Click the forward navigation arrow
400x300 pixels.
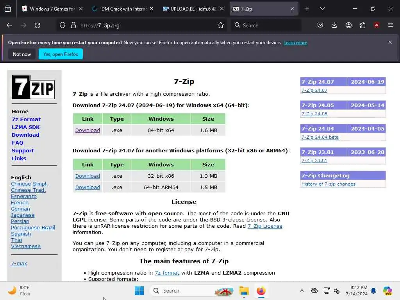click(x=23, y=25)
